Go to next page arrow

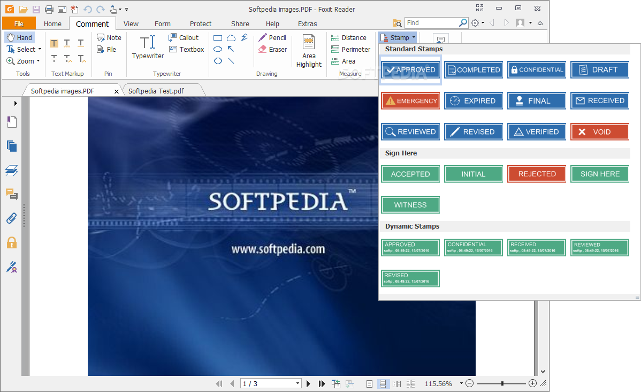pos(309,383)
